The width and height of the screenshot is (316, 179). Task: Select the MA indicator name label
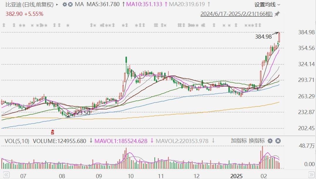[79, 4]
